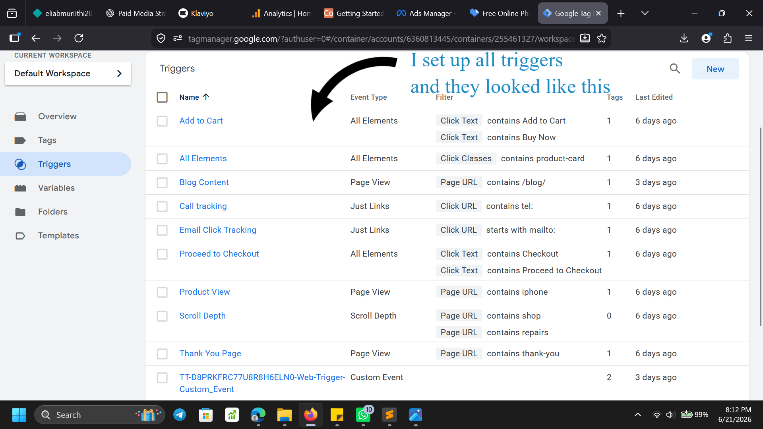Sort by the Last Edited column header
The image size is (763, 429).
tap(654, 97)
